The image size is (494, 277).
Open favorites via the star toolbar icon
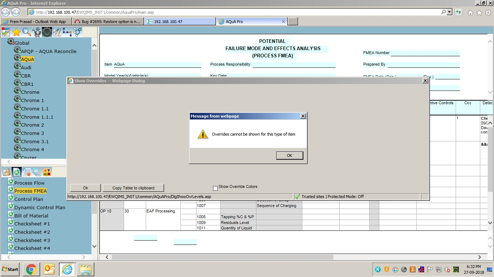click(16, 32)
